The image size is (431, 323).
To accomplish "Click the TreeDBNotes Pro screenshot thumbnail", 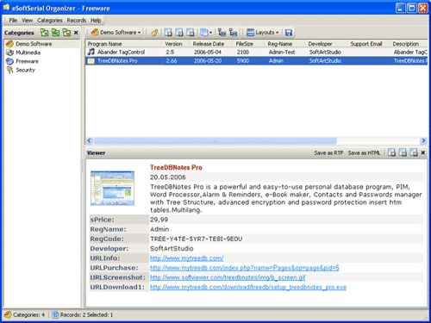I will [x=112, y=188].
